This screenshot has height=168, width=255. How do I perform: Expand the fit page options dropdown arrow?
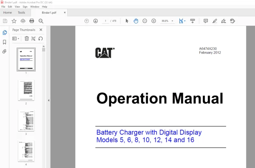click(185, 21)
